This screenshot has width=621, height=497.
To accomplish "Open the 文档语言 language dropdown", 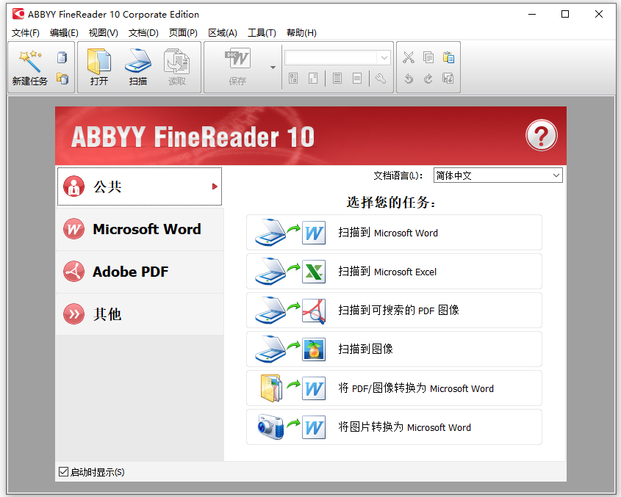I will click(556, 175).
